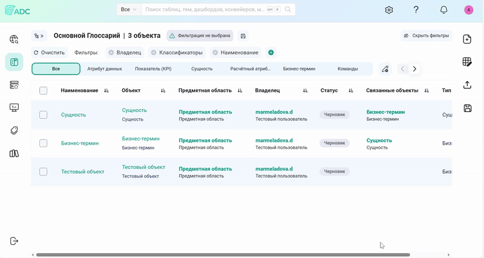This screenshot has width=484, height=258.
Task: Open marmeladova.d owner in Тестовый объект row
Action: tap(274, 169)
